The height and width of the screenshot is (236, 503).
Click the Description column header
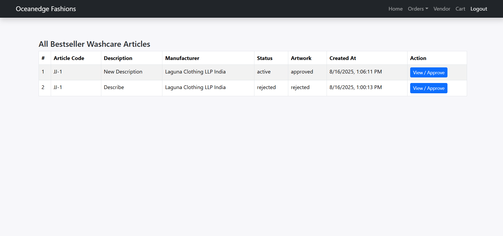[118, 58]
